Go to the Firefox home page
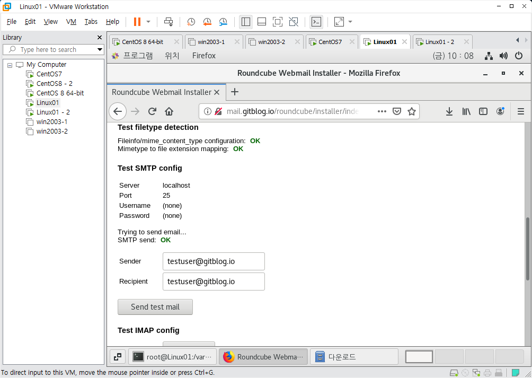This screenshot has width=532, height=378. (x=169, y=111)
